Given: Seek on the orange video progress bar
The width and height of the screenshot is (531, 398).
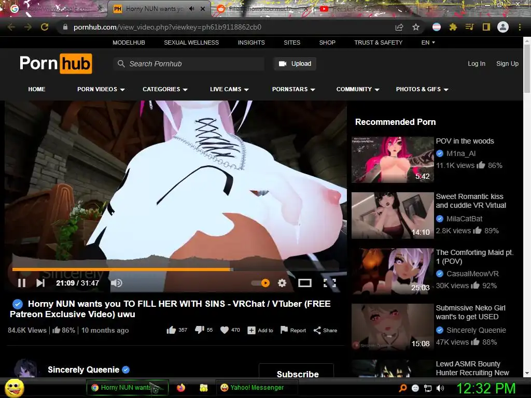Looking at the screenshot, I should (x=176, y=269).
